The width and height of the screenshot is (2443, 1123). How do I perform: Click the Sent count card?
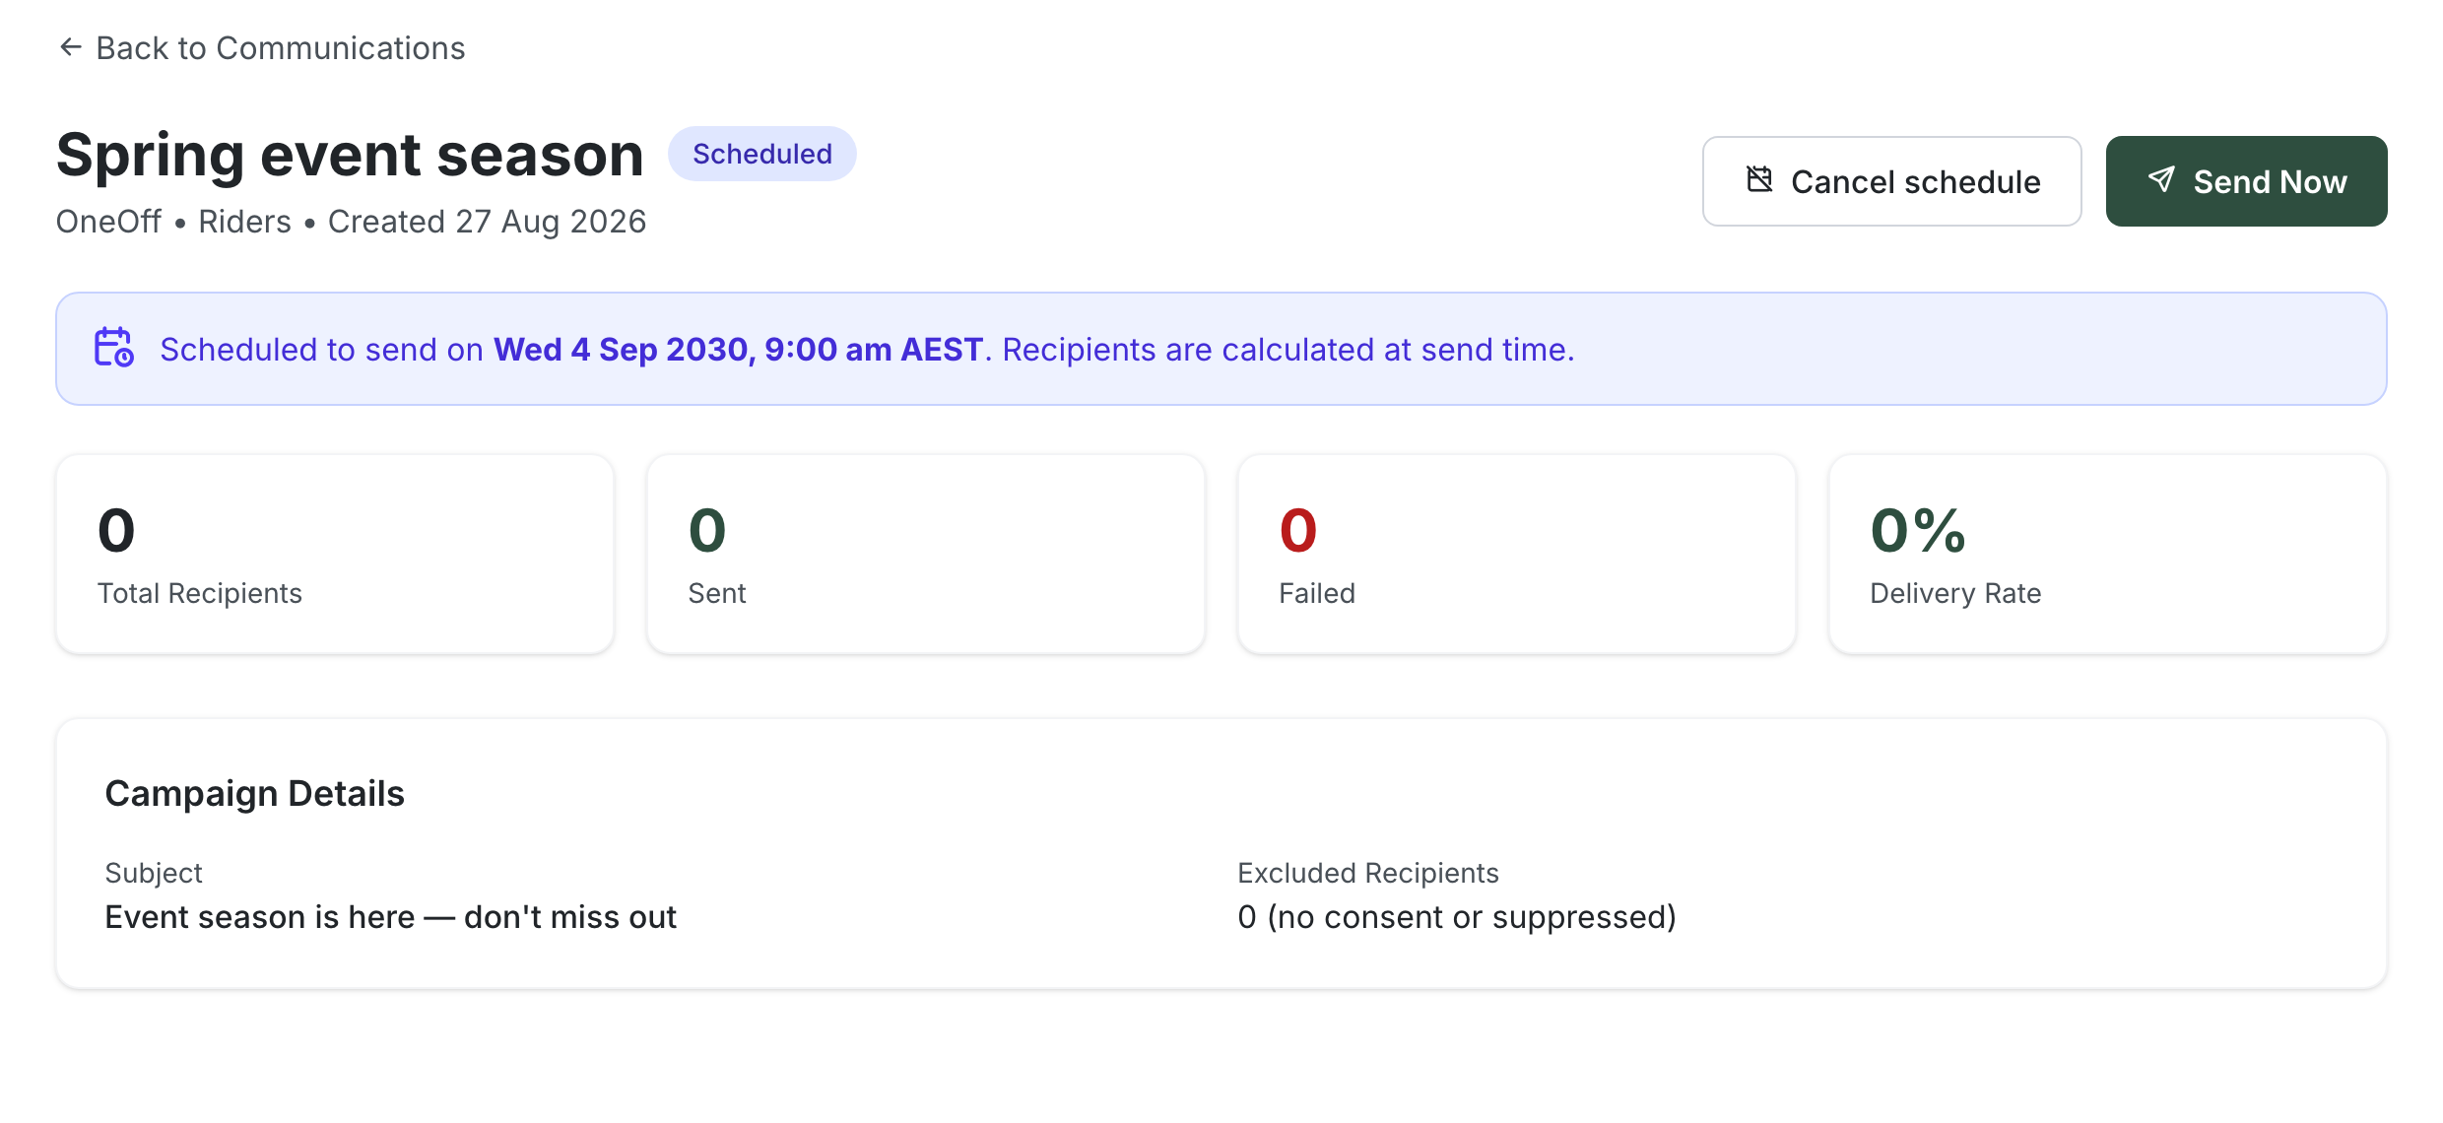[x=926, y=554]
